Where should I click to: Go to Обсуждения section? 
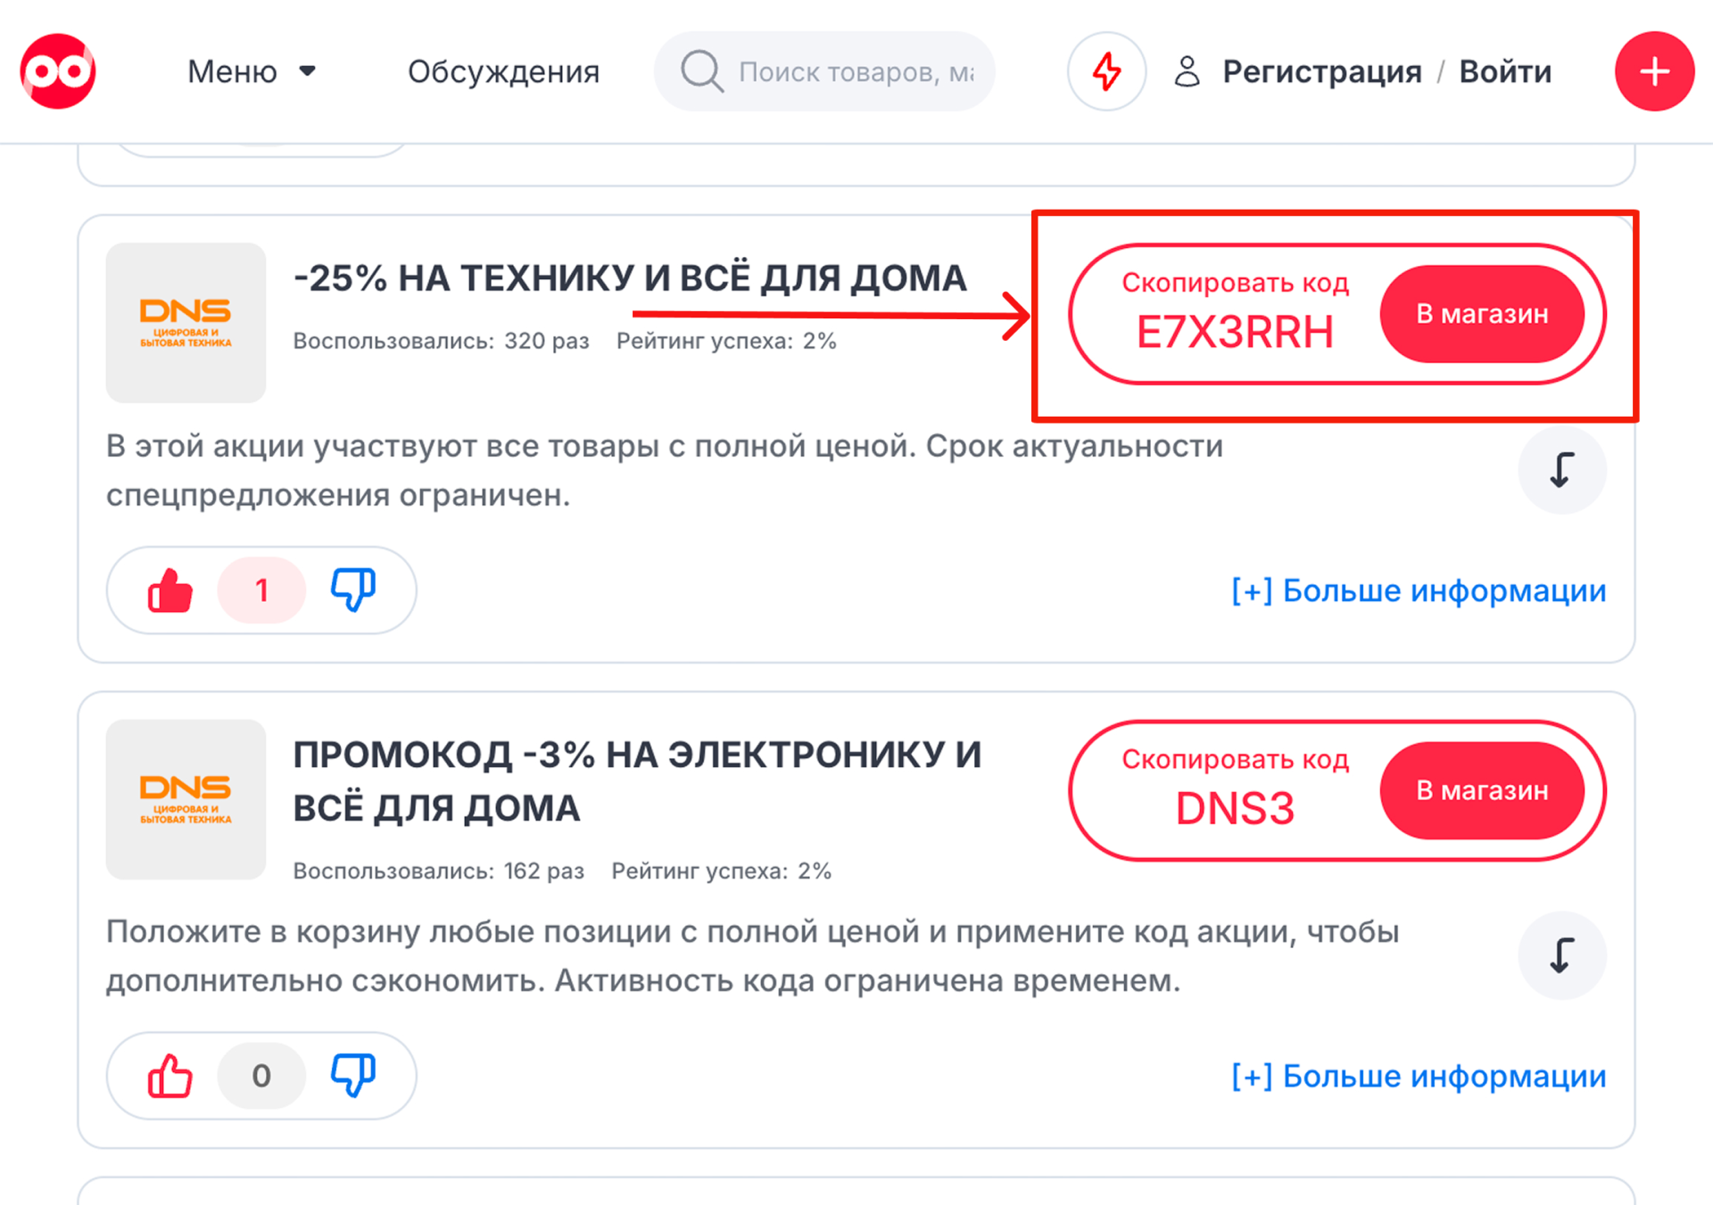(503, 71)
